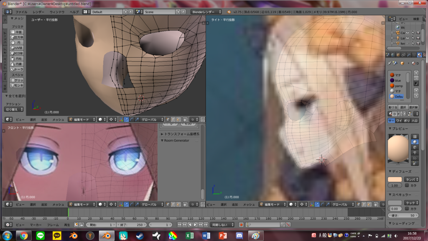Collapse the Room Generator panel
The image size is (428, 241).
coord(175,141)
